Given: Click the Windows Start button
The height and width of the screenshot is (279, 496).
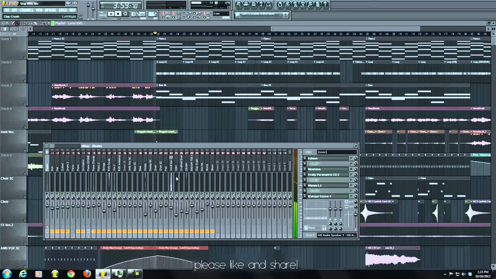Looking at the screenshot, I should coord(7,274).
